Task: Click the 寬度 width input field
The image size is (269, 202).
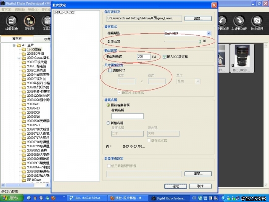Action: coord(127,81)
